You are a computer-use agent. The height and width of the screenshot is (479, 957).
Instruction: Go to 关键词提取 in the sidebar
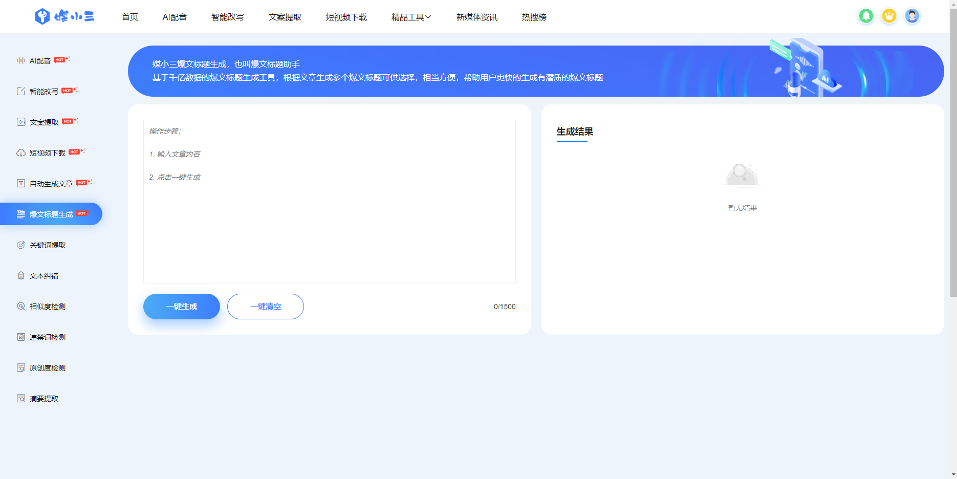pyautogui.click(x=48, y=245)
